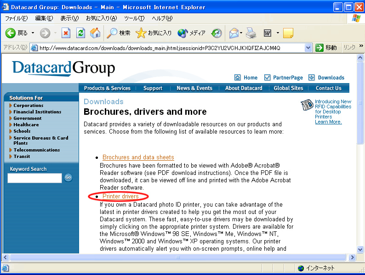Select Corporations in Solutions For list
The height and width of the screenshot is (275, 365).
pos(28,105)
